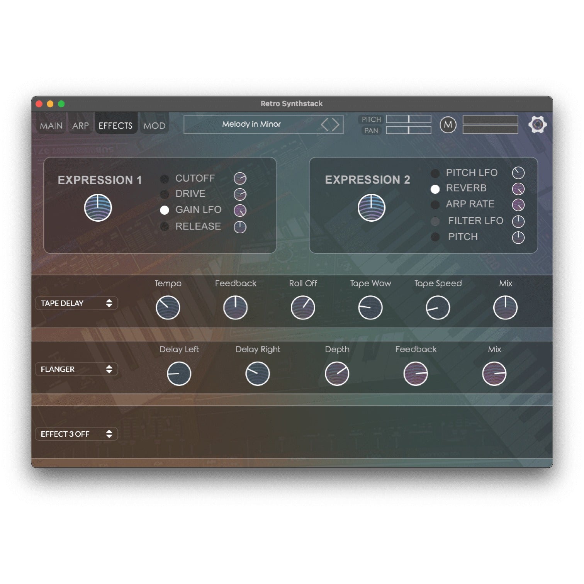Image resolution: width=584 pixels, height=584 pixels.
Task: Toggle GAIN LFO radio in Expression 1
Action: click(165, 210)
